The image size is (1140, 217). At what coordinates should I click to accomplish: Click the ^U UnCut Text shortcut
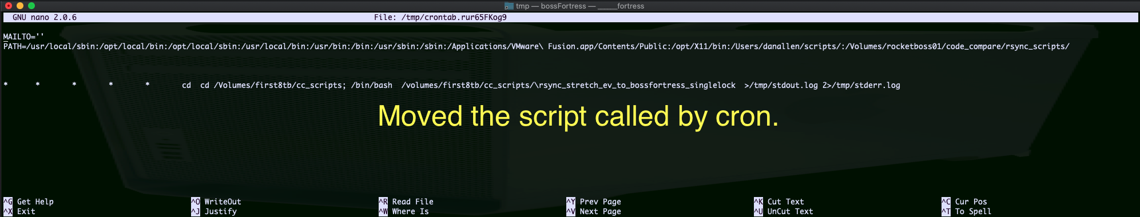(784, 211)
